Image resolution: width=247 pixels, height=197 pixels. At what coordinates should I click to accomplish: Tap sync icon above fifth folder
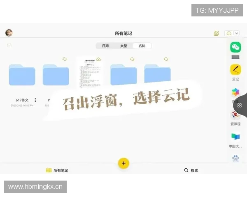click(x=166, y=59)
